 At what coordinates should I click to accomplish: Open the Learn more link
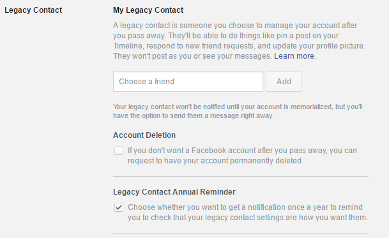(x=294, y=56)
